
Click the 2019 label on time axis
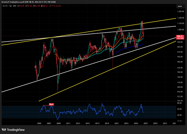coord(107,123)
